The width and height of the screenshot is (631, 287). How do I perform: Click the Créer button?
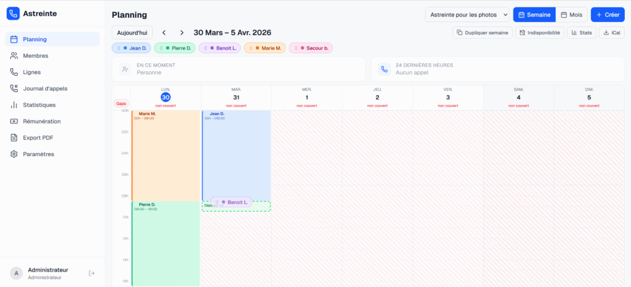tap(608, 15)
